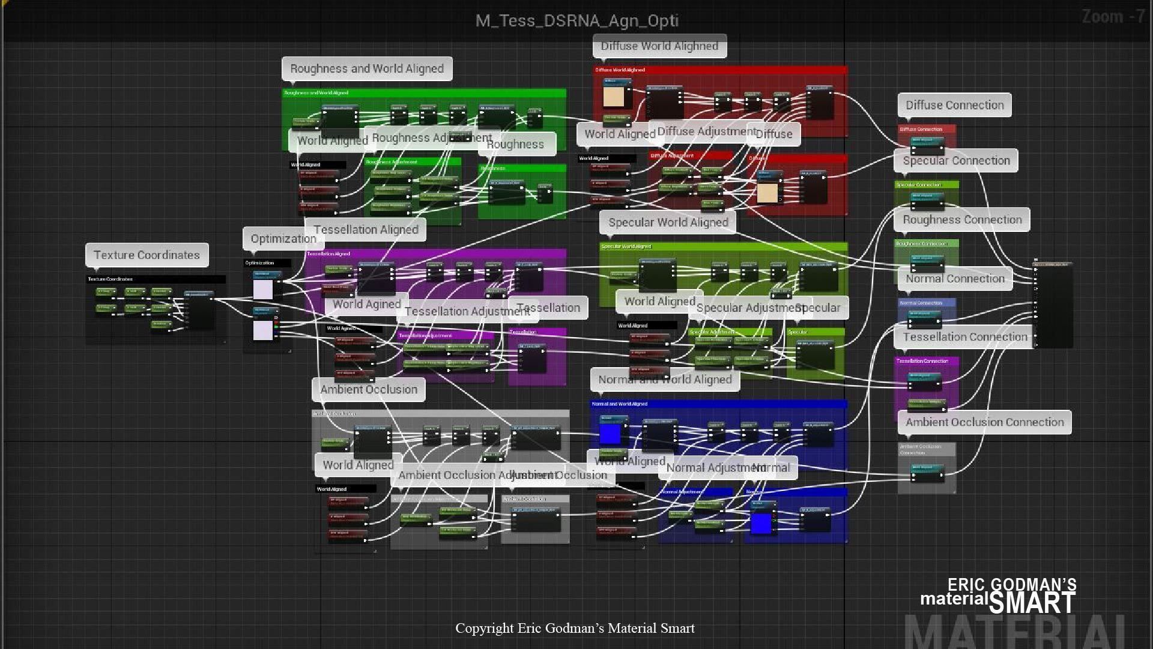The height and width of the screenshot is (649, 1153).
Task: Click the Tessellation Connection comment bubble
Action: click(x=965, y=337)
